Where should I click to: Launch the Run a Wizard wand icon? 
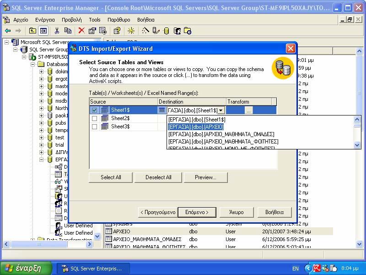[x=145, y=31]
